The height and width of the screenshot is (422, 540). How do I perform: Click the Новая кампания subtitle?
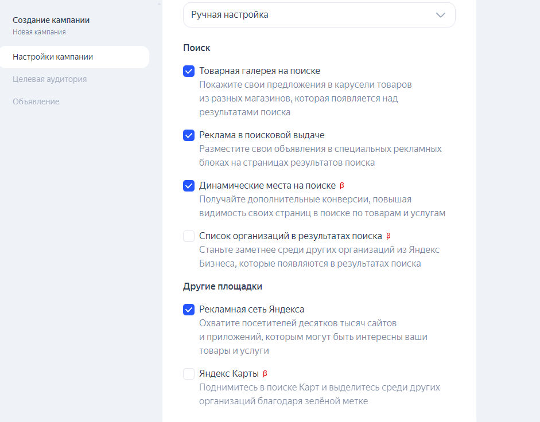tap(39, 32)
